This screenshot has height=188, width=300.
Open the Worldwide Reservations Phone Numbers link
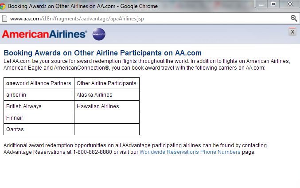click(190, 152)
